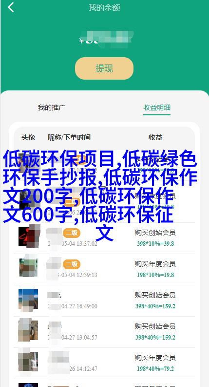This screenshot has height=387, width=209.
Task: Switch to the 我的推广 tab
Action: click(52, 107)
